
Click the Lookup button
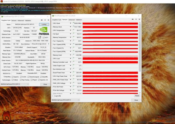point(44,24)
